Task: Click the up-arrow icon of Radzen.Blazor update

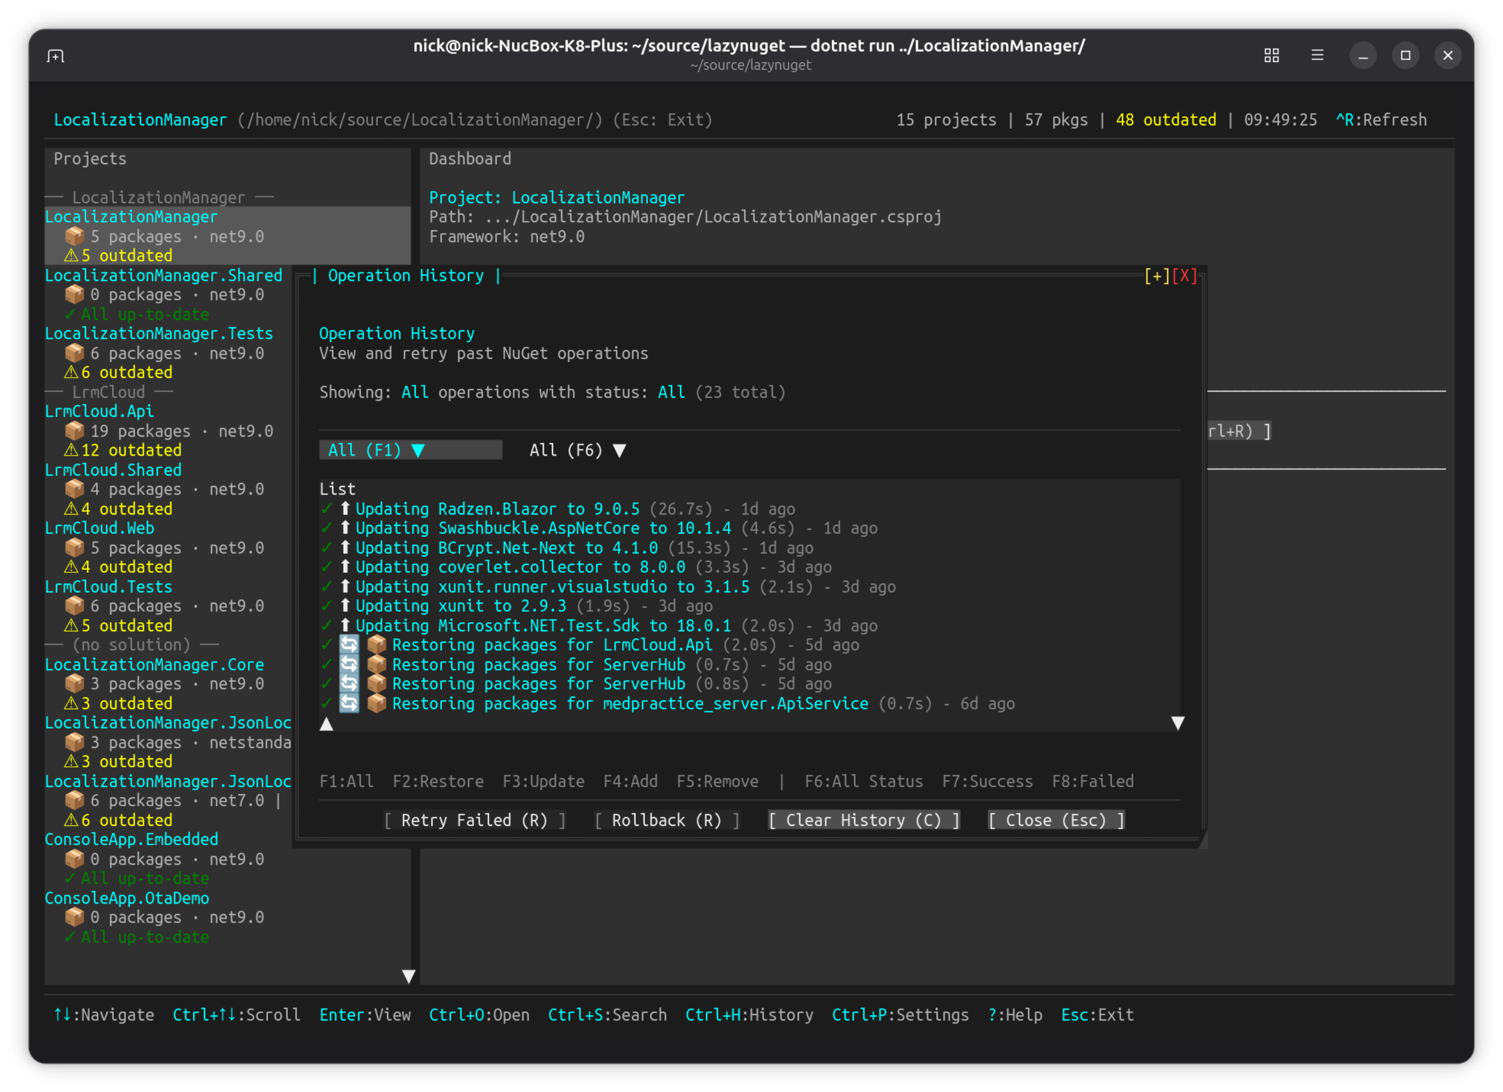Action: click(x=345, y=509)
